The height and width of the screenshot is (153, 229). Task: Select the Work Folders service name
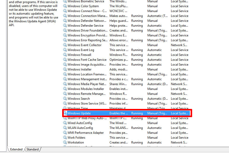(77, 138)
